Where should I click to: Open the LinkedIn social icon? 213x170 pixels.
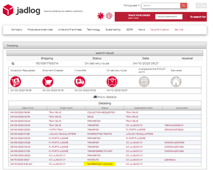point(204,6)
